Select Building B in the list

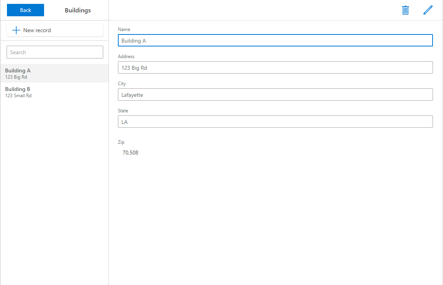(54, 92)
